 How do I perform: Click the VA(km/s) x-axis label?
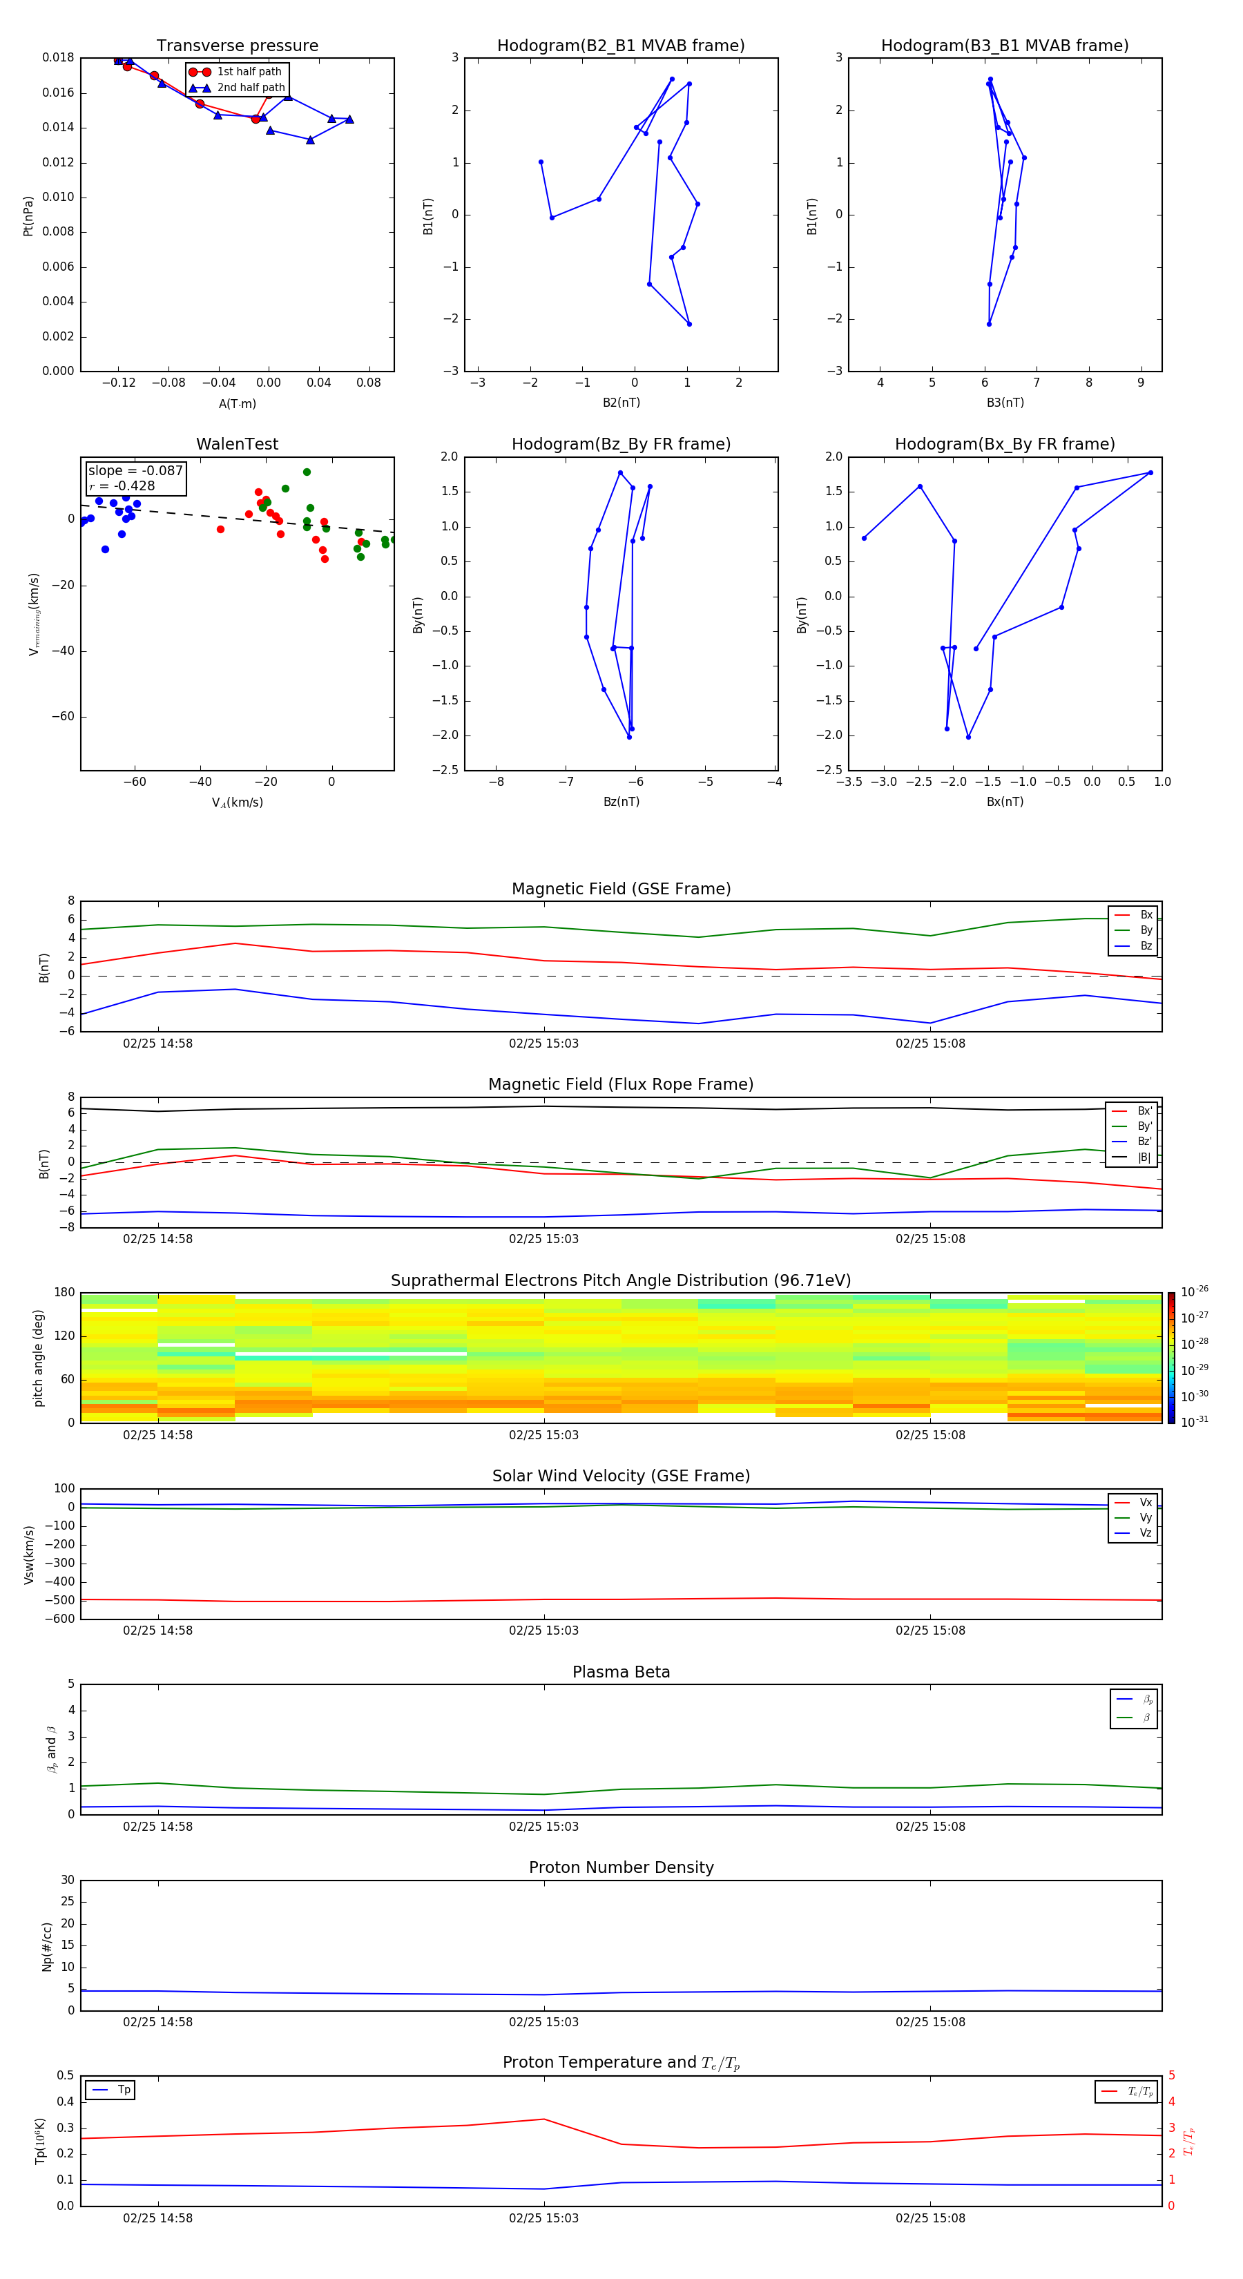tap(237, 803)
